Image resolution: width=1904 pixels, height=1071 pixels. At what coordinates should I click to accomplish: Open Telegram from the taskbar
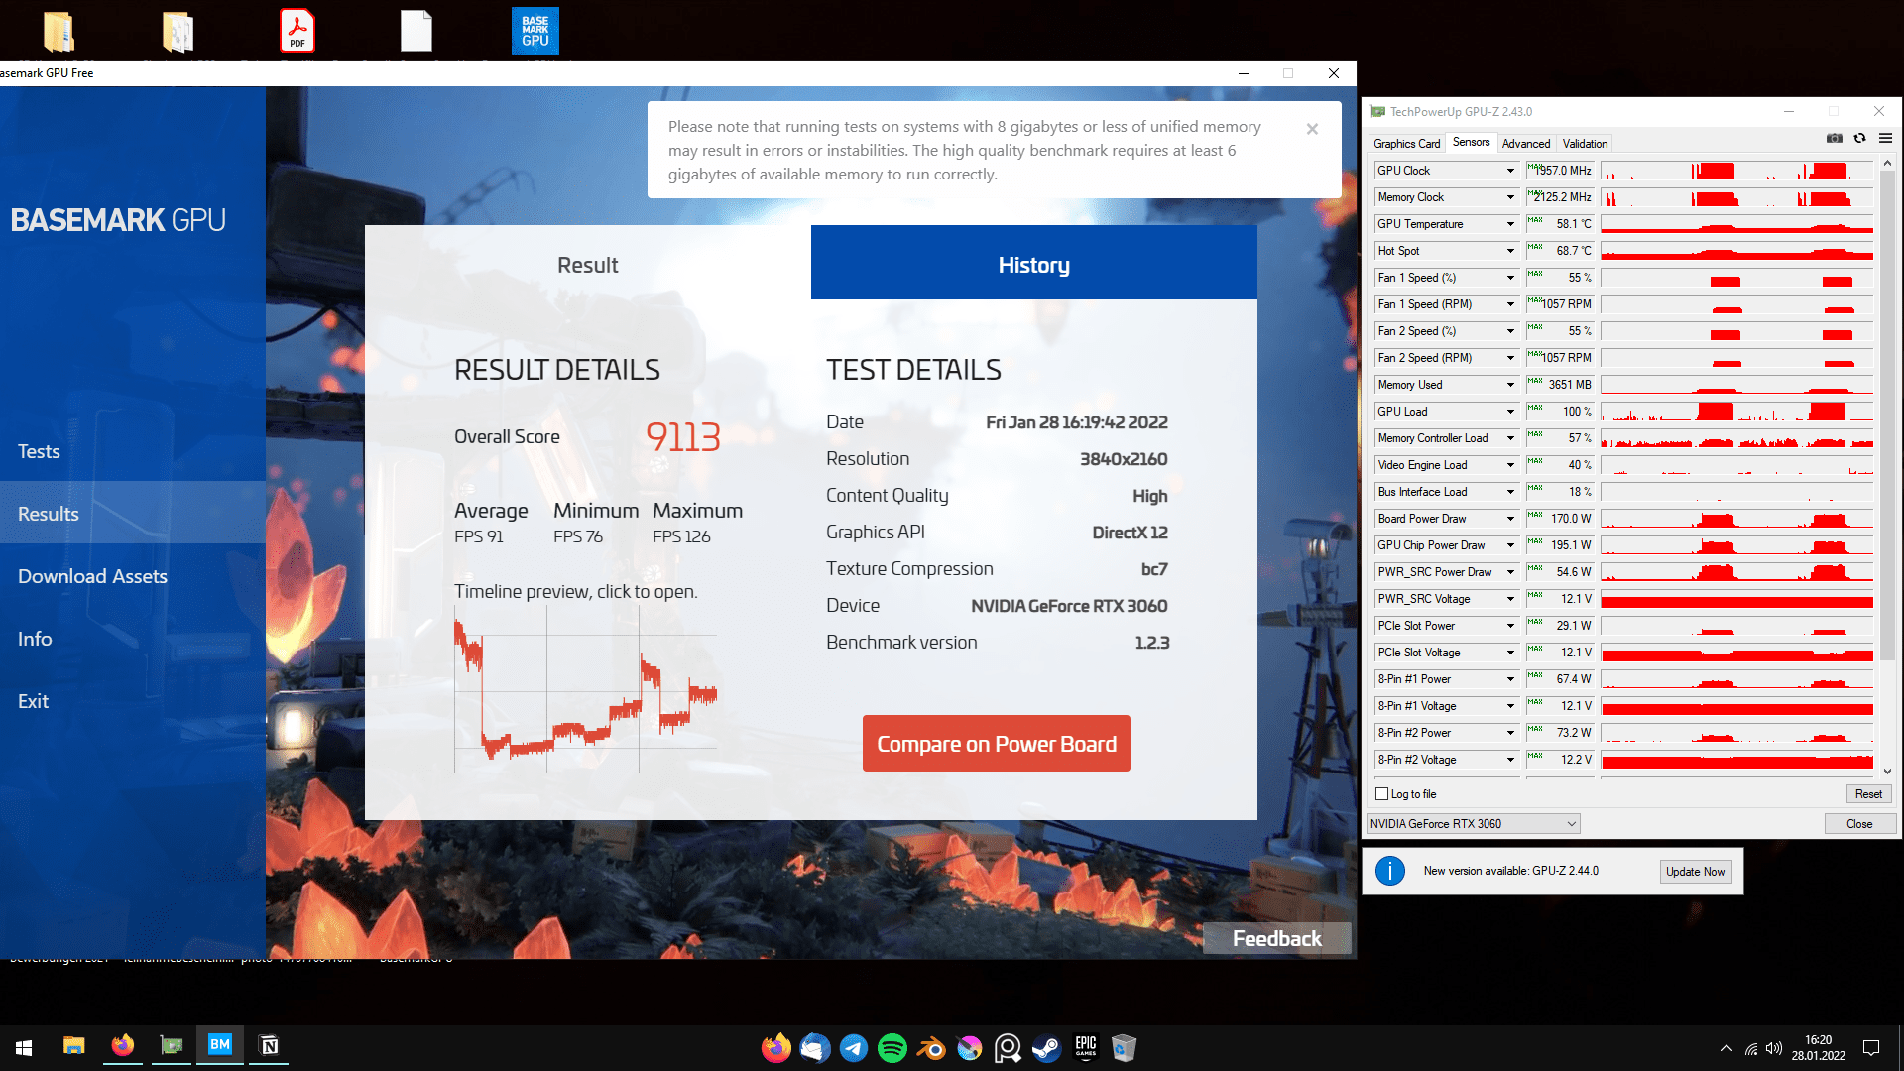coord(853,1047)
